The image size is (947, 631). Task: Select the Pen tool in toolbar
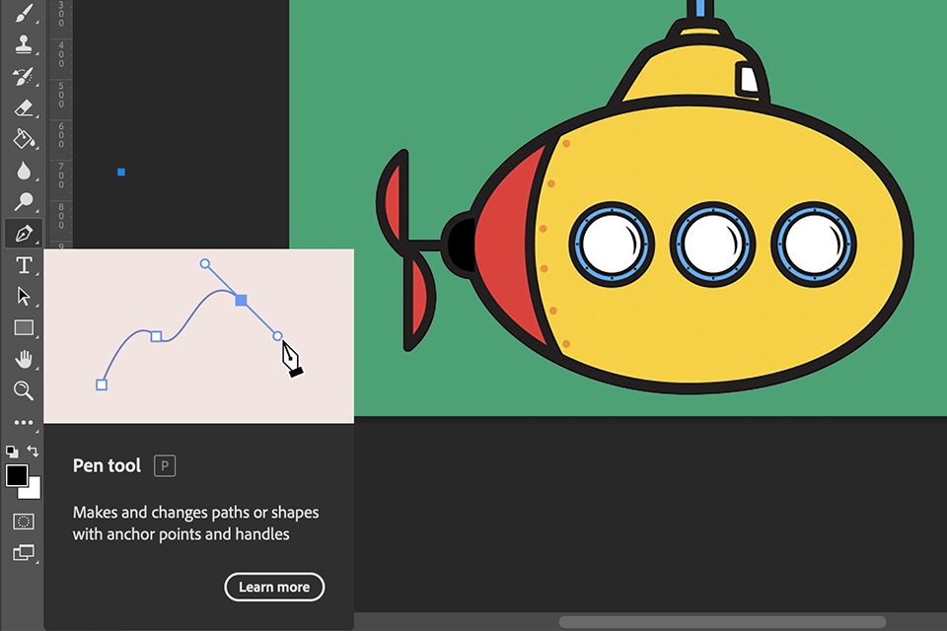tap(24, 233)
